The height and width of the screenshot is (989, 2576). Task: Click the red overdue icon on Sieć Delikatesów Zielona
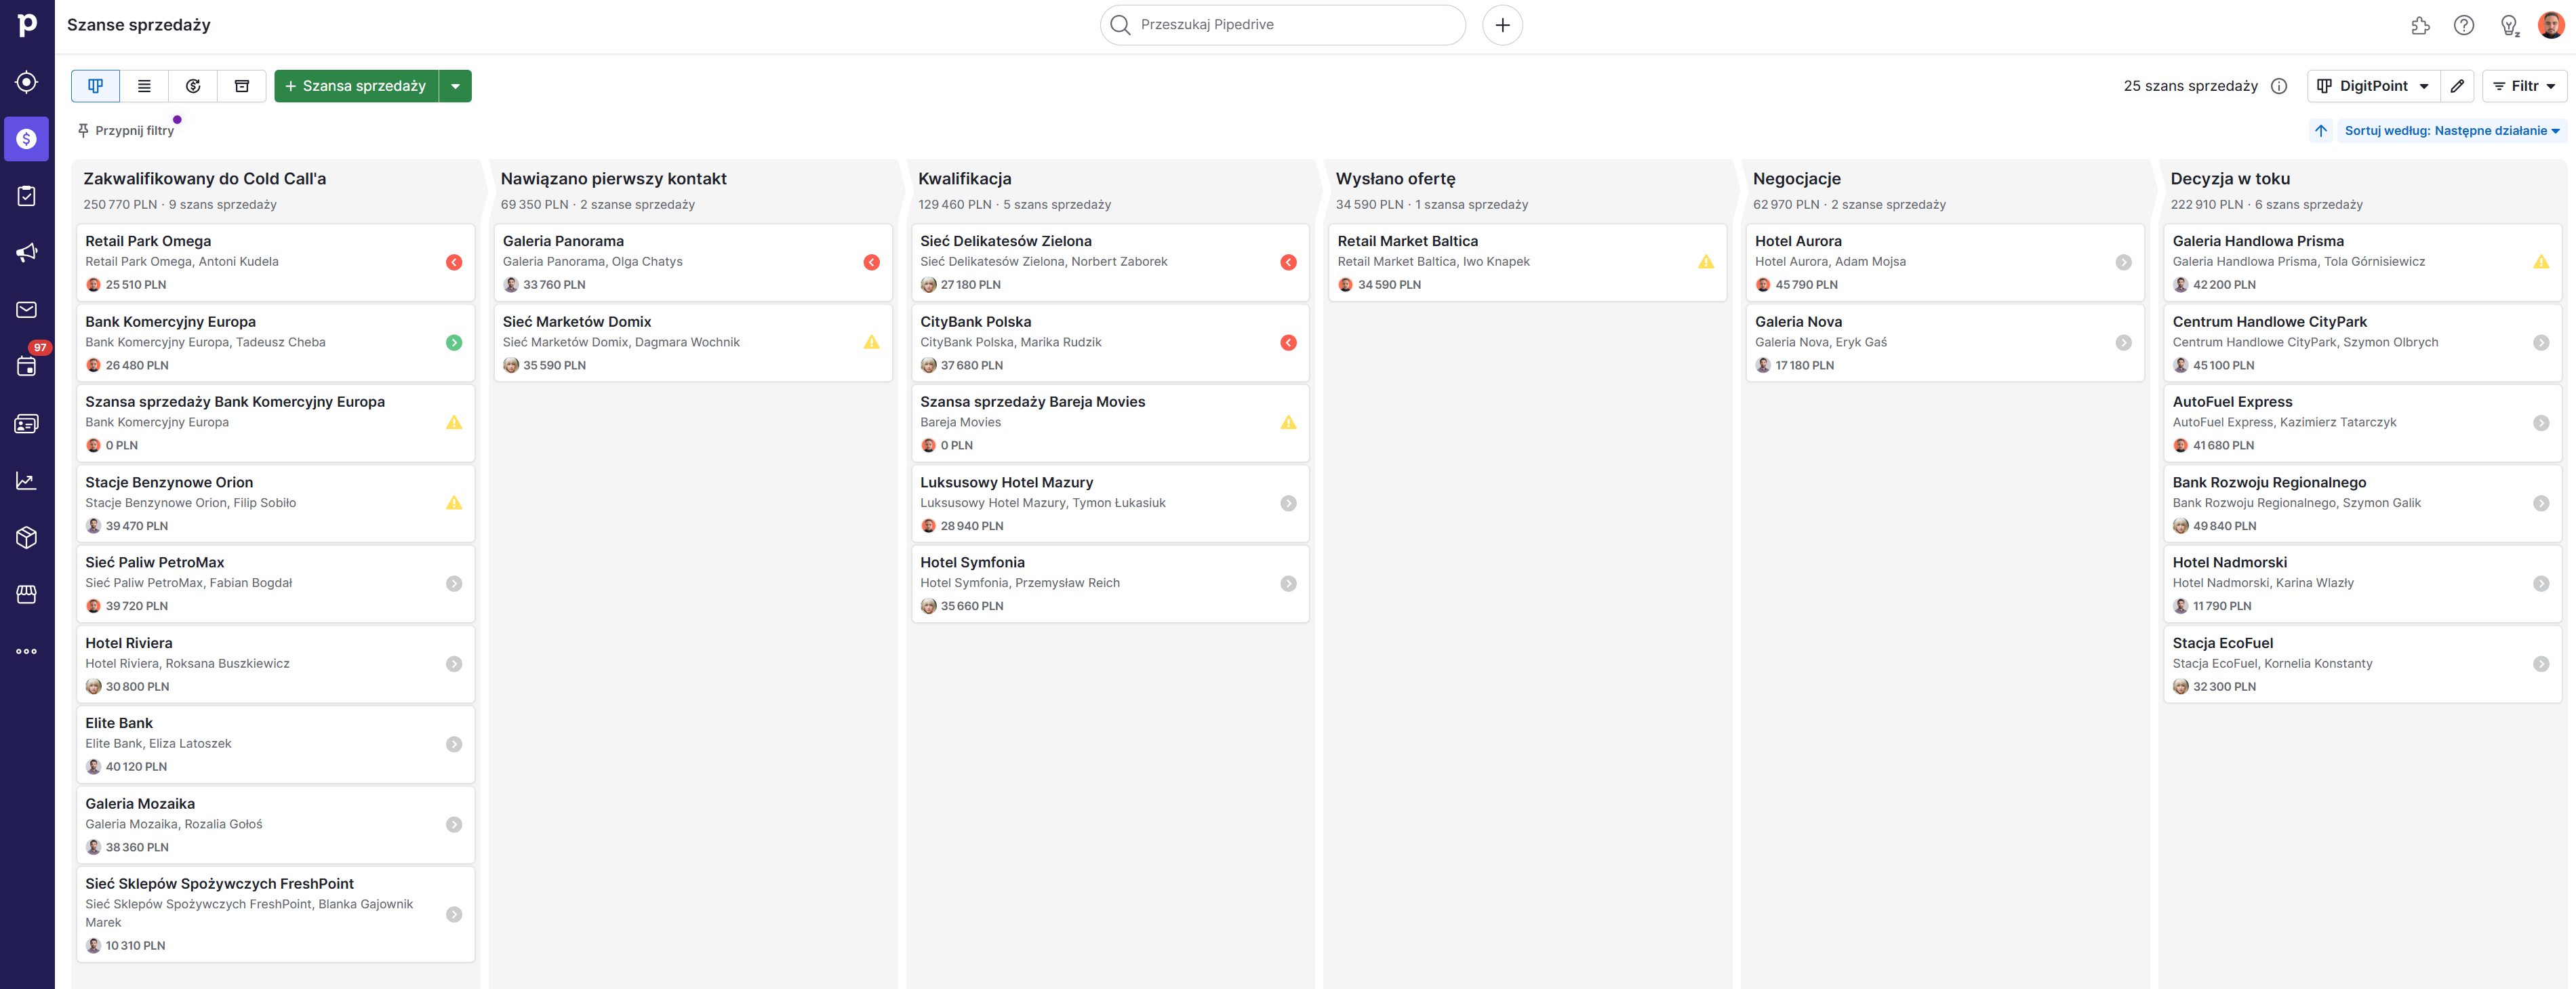pyautogui.click(x=1288, y=262)
